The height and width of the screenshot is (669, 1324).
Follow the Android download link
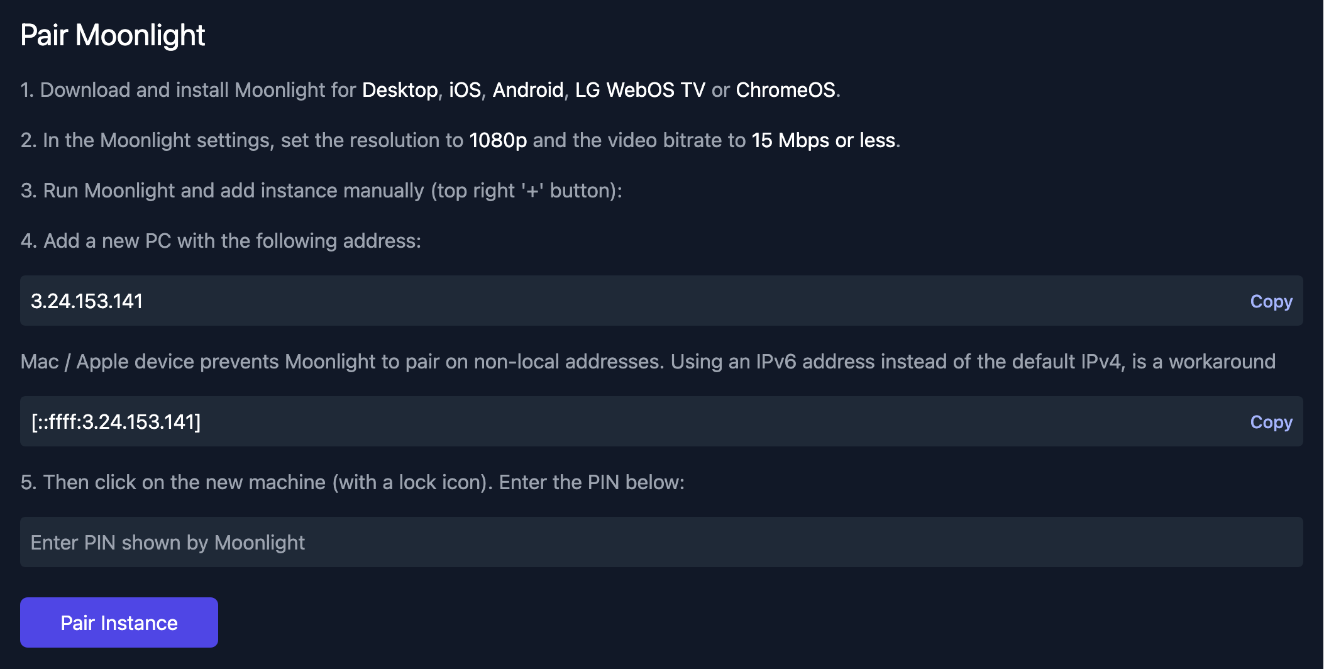coord(527,90)
